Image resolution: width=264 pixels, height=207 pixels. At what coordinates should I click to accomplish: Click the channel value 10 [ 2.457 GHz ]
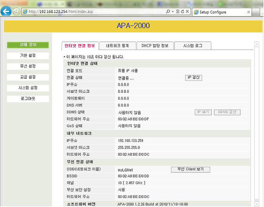coord(132,183)
